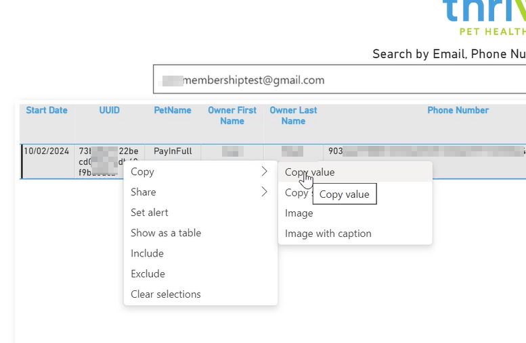Screen dimensions: 526x343
Task: Expand the Copy submenu arrow
Action: coord(264,171)
